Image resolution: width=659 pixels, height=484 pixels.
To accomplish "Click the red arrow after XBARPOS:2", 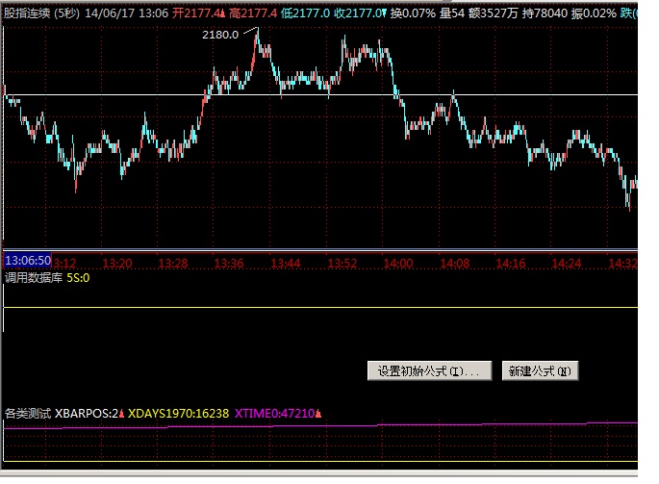I will (122, 414).
